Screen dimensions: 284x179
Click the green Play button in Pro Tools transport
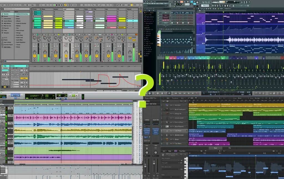pos(73,95)
